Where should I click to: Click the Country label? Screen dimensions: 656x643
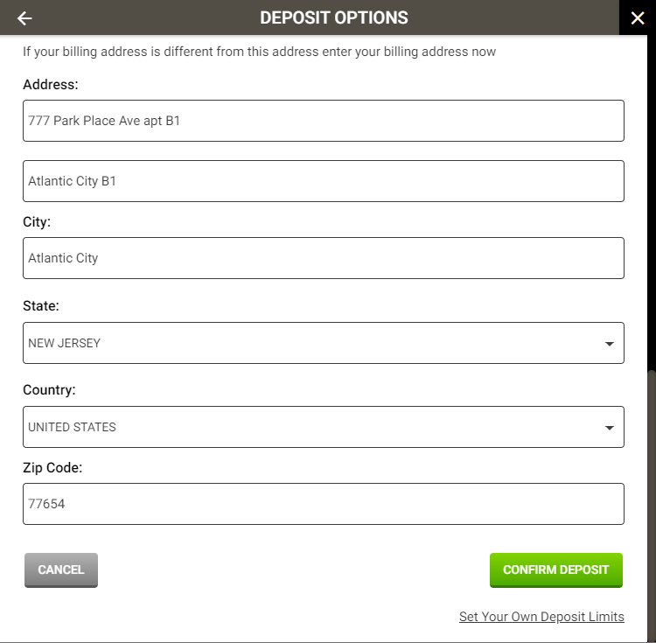(x=49, y=390)
